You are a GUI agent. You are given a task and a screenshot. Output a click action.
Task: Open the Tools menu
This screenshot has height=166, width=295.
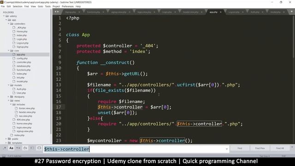tap(48, 6)
